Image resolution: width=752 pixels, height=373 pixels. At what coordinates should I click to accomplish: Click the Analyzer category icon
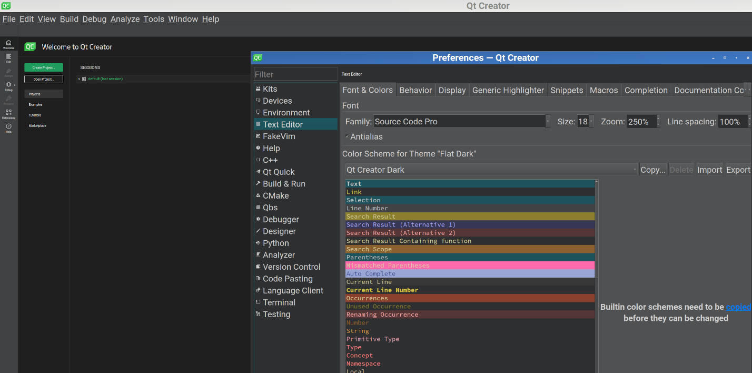(x=258, y=254)
